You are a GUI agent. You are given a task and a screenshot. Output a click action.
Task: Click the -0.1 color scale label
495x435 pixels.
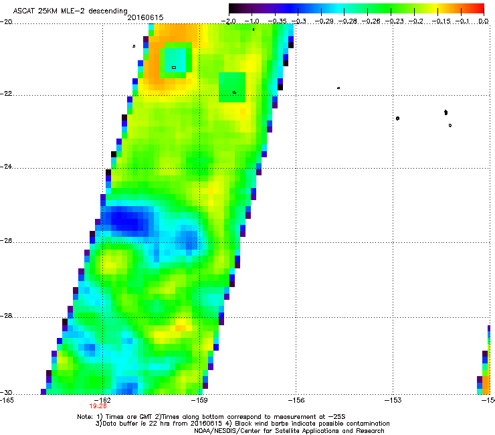click(462, 21)
